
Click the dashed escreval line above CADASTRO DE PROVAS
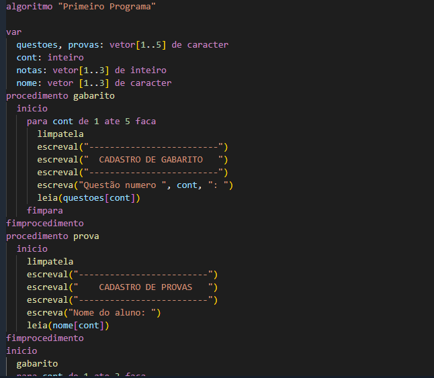[x=122, y=275]
